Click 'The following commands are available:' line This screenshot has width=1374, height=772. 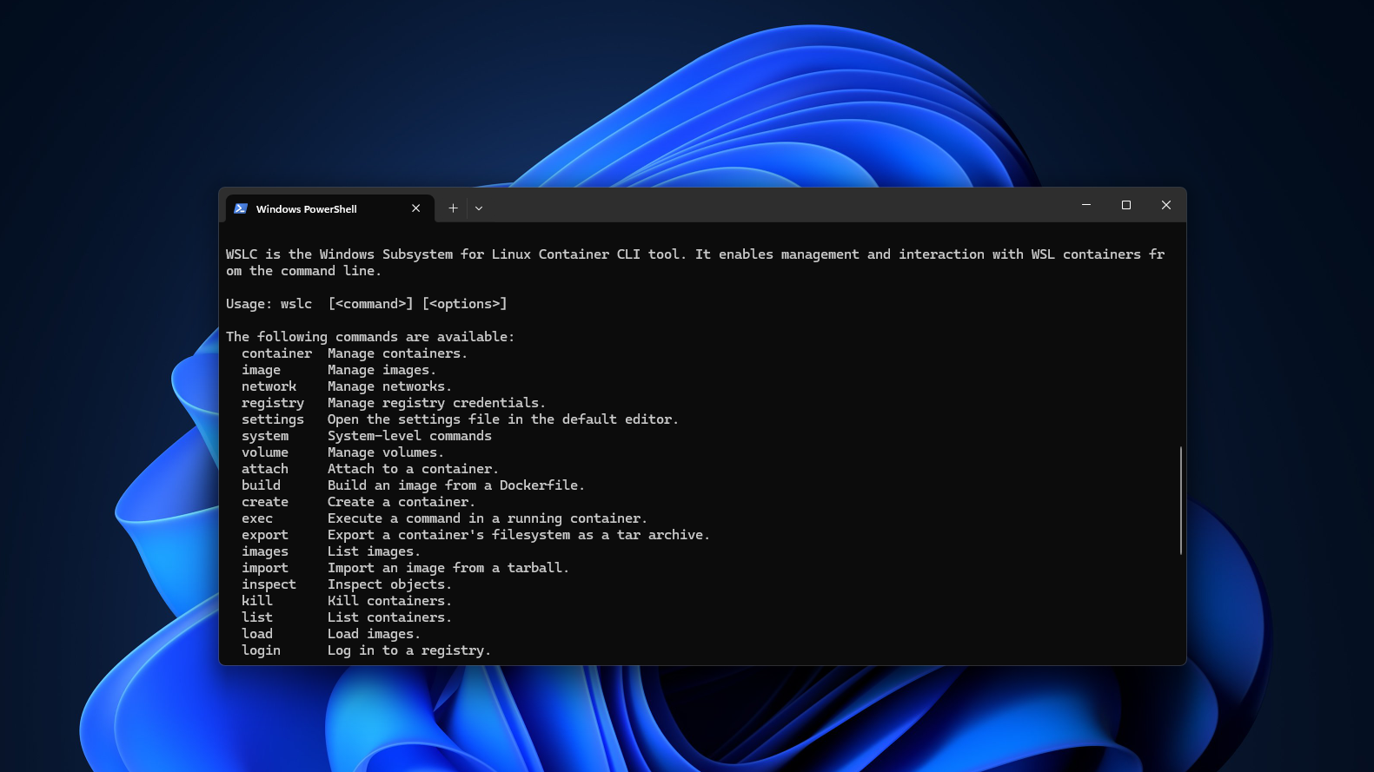click(370, 337)
